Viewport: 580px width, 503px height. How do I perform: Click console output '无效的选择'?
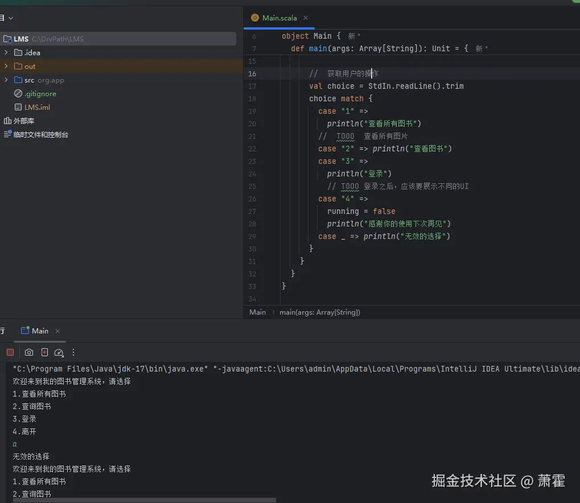(x=31, y=456)
